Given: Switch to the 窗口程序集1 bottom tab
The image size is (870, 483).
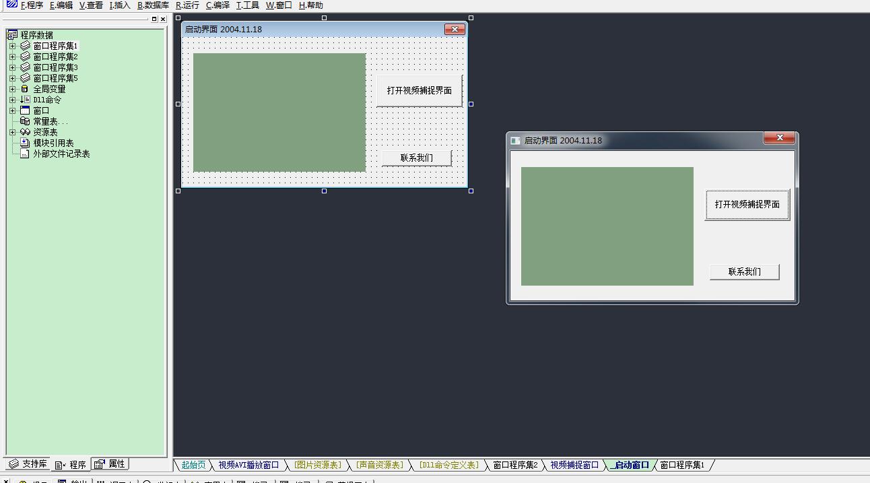Looking at the screenshot, I should (682, 465).
